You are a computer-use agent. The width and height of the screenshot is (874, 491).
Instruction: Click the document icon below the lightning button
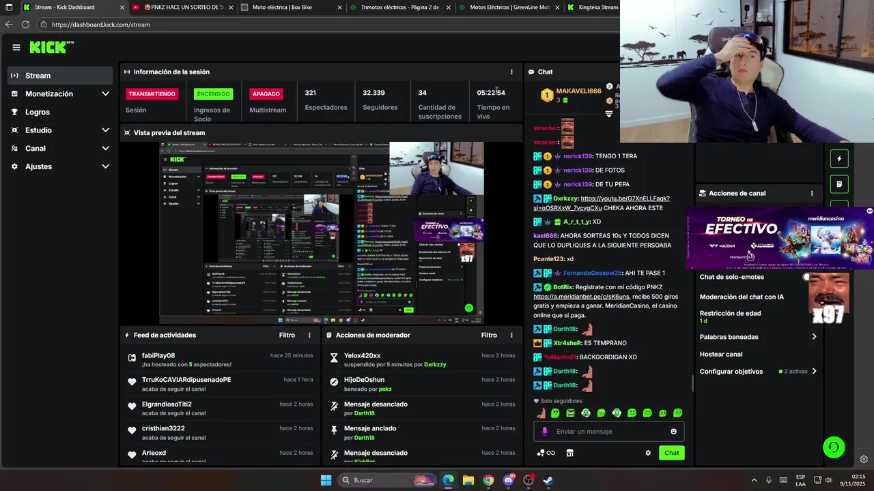click(839, 184)
